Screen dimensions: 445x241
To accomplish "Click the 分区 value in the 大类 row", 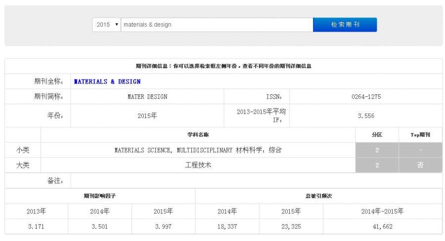I will 377,165.
